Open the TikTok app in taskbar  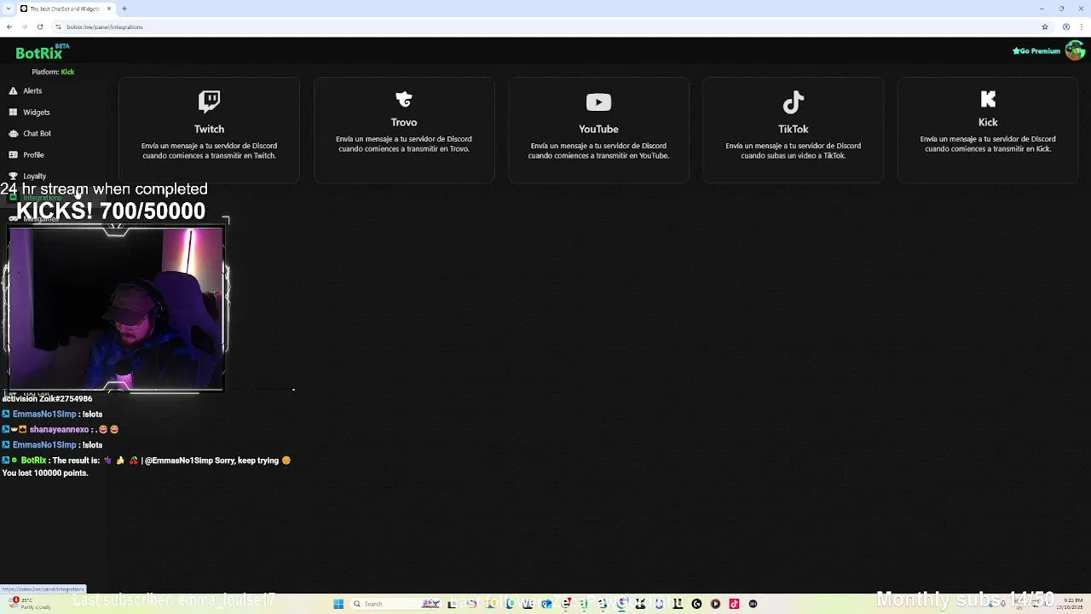click(734, 604)
